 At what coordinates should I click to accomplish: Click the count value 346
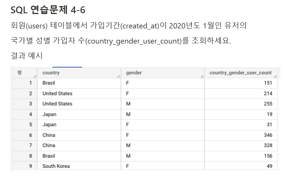268,135
